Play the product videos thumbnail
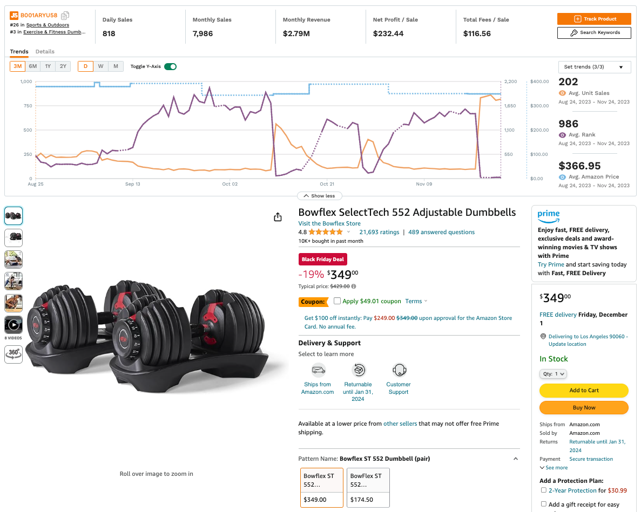 tap(14, 325)
